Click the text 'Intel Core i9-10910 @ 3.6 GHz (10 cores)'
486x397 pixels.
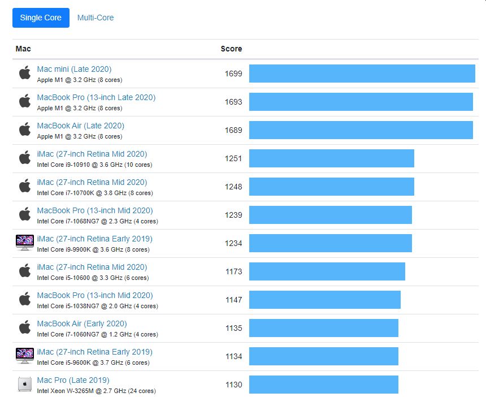(94, 165)
